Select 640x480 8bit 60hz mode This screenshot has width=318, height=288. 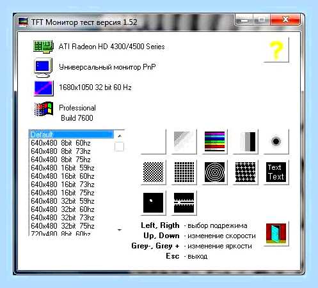coord(71,143)
